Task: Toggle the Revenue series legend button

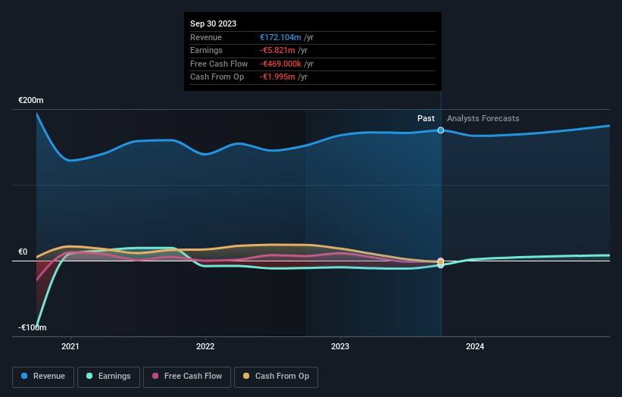Action: (43, 377)
